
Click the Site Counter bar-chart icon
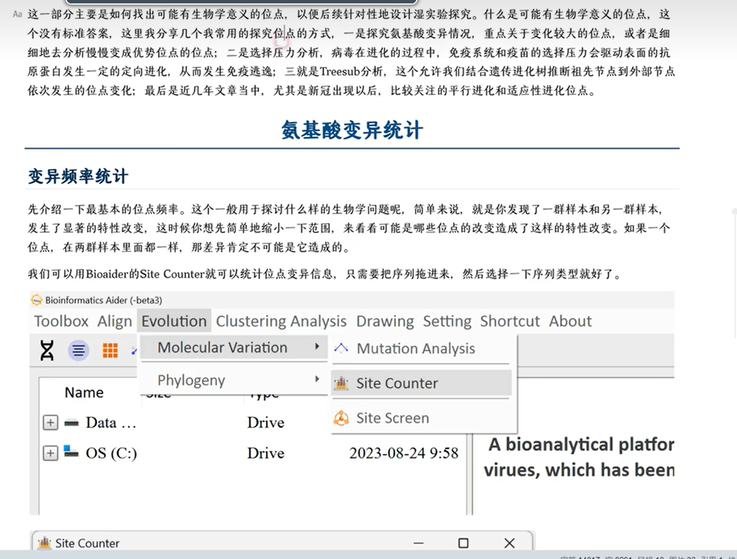pyautogui.click(x=341, y=383)
